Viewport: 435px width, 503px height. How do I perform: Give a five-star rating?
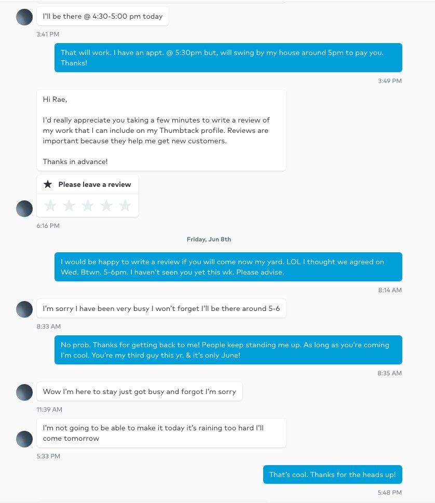[x=125, y=206]
